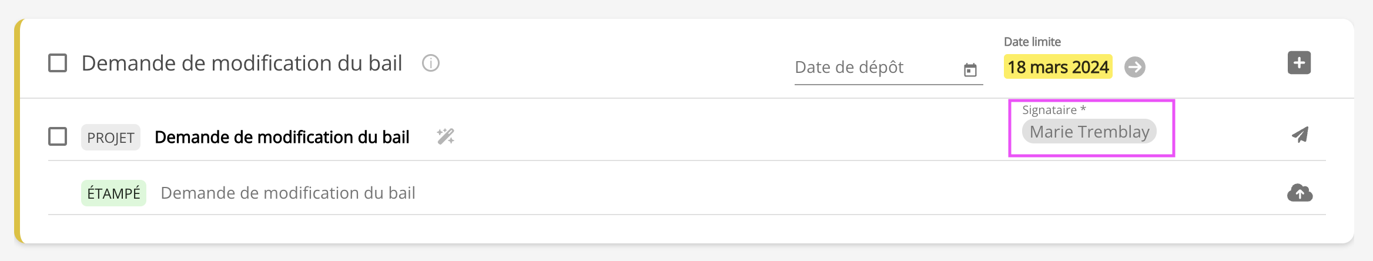This screenshot has width=1373, height=261.
Task: Click the magic wand icon in the PROJET row
Action: (446, 136)
